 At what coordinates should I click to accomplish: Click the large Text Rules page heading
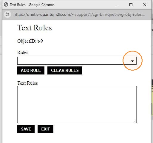35,28
